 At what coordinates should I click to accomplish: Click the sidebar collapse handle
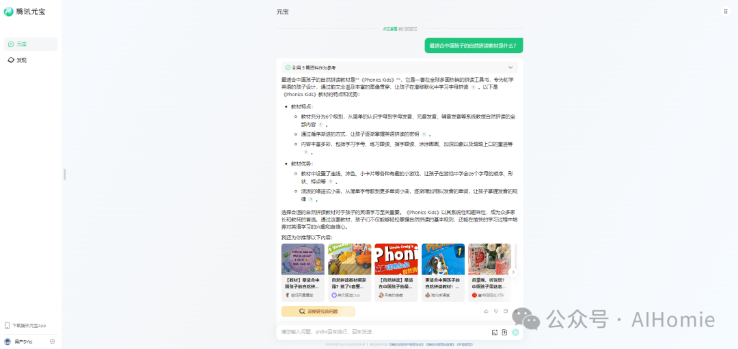(x=64, y=174)
